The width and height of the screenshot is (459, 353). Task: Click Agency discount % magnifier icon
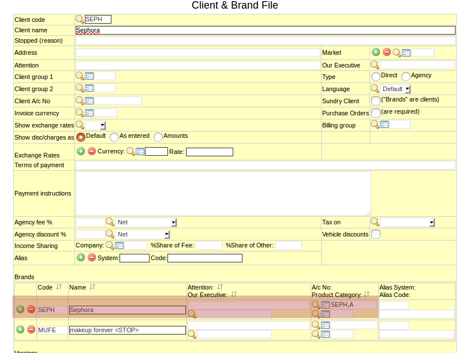(x=110, y=234)
